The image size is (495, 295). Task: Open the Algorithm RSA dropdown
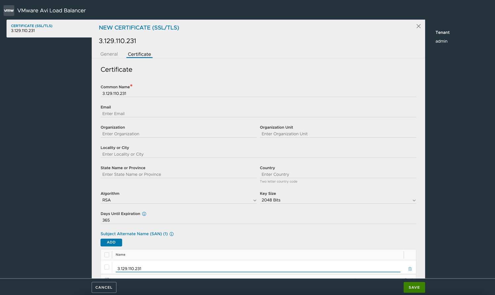[179, 200]
